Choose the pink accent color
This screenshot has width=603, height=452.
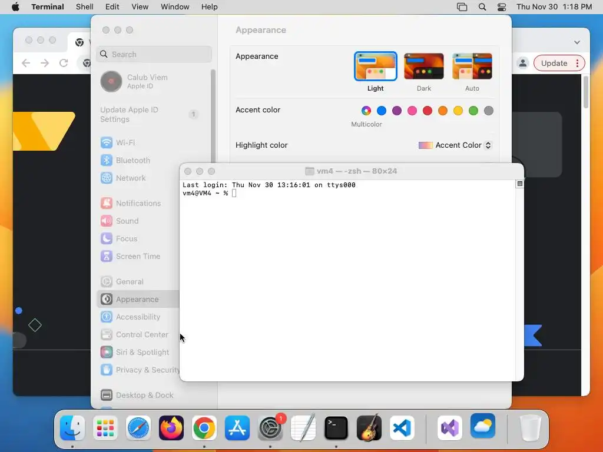pos(412,111)
